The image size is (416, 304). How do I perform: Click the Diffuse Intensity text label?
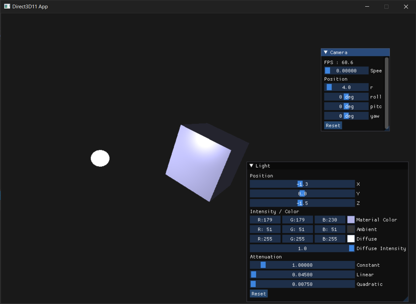(x=381, y=249)
